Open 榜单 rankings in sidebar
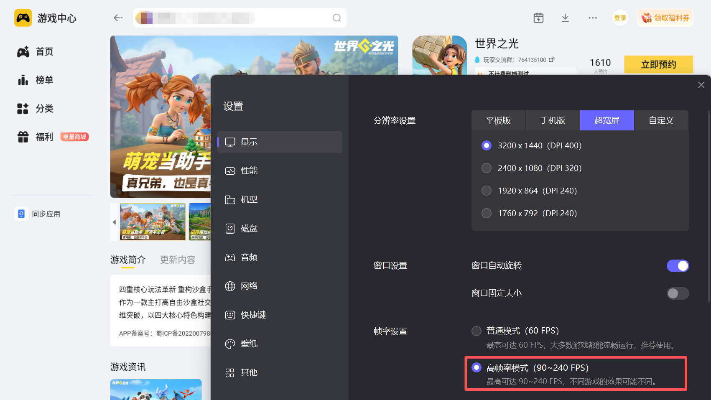 (x=36, y=80)
